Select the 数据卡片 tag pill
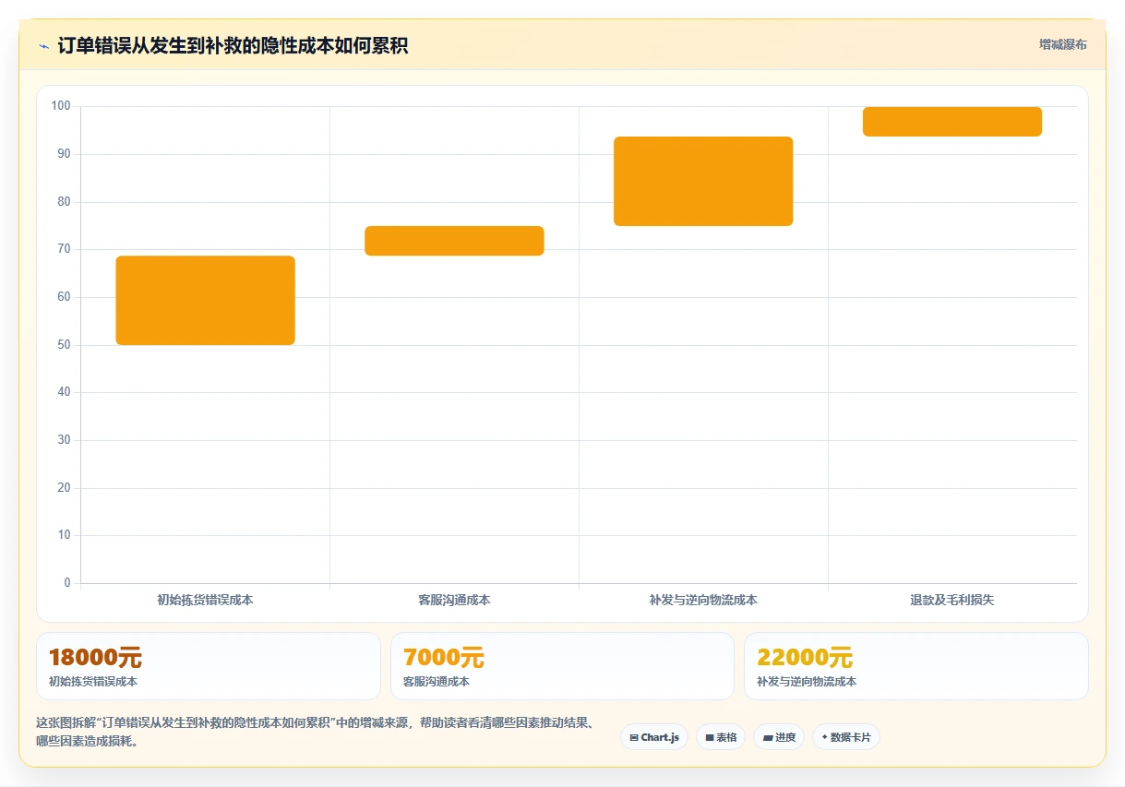 846,737
